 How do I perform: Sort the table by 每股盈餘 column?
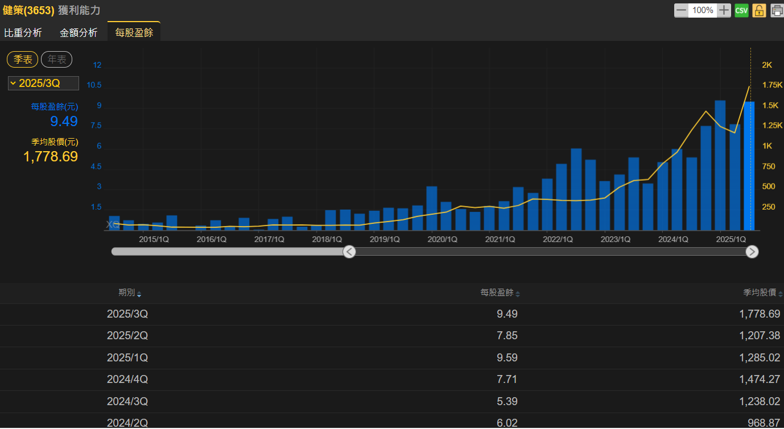pyautogui.click(x=500, y=293)
